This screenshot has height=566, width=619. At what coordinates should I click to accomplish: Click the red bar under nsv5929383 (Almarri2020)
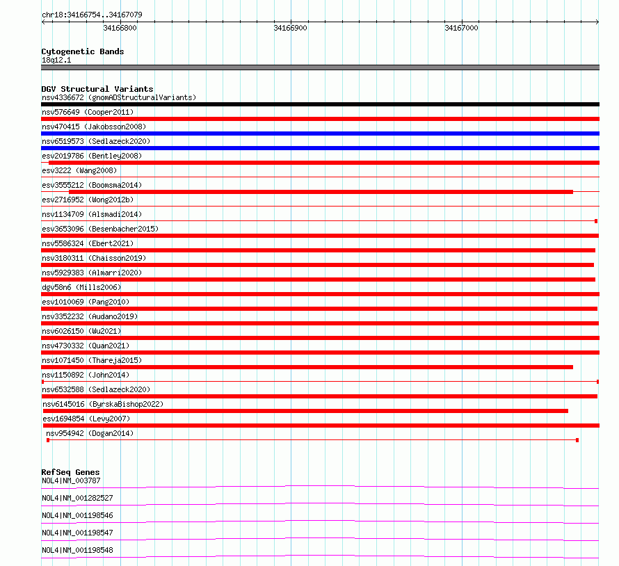click(x=318, y=280)
